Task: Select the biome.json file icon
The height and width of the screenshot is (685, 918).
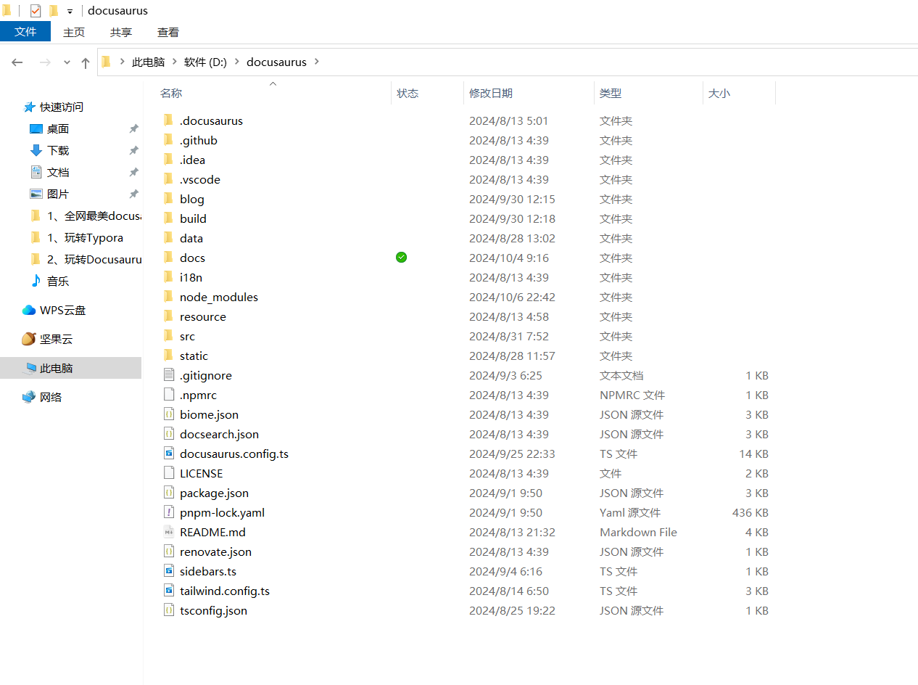Action: [x=169, y=414]
